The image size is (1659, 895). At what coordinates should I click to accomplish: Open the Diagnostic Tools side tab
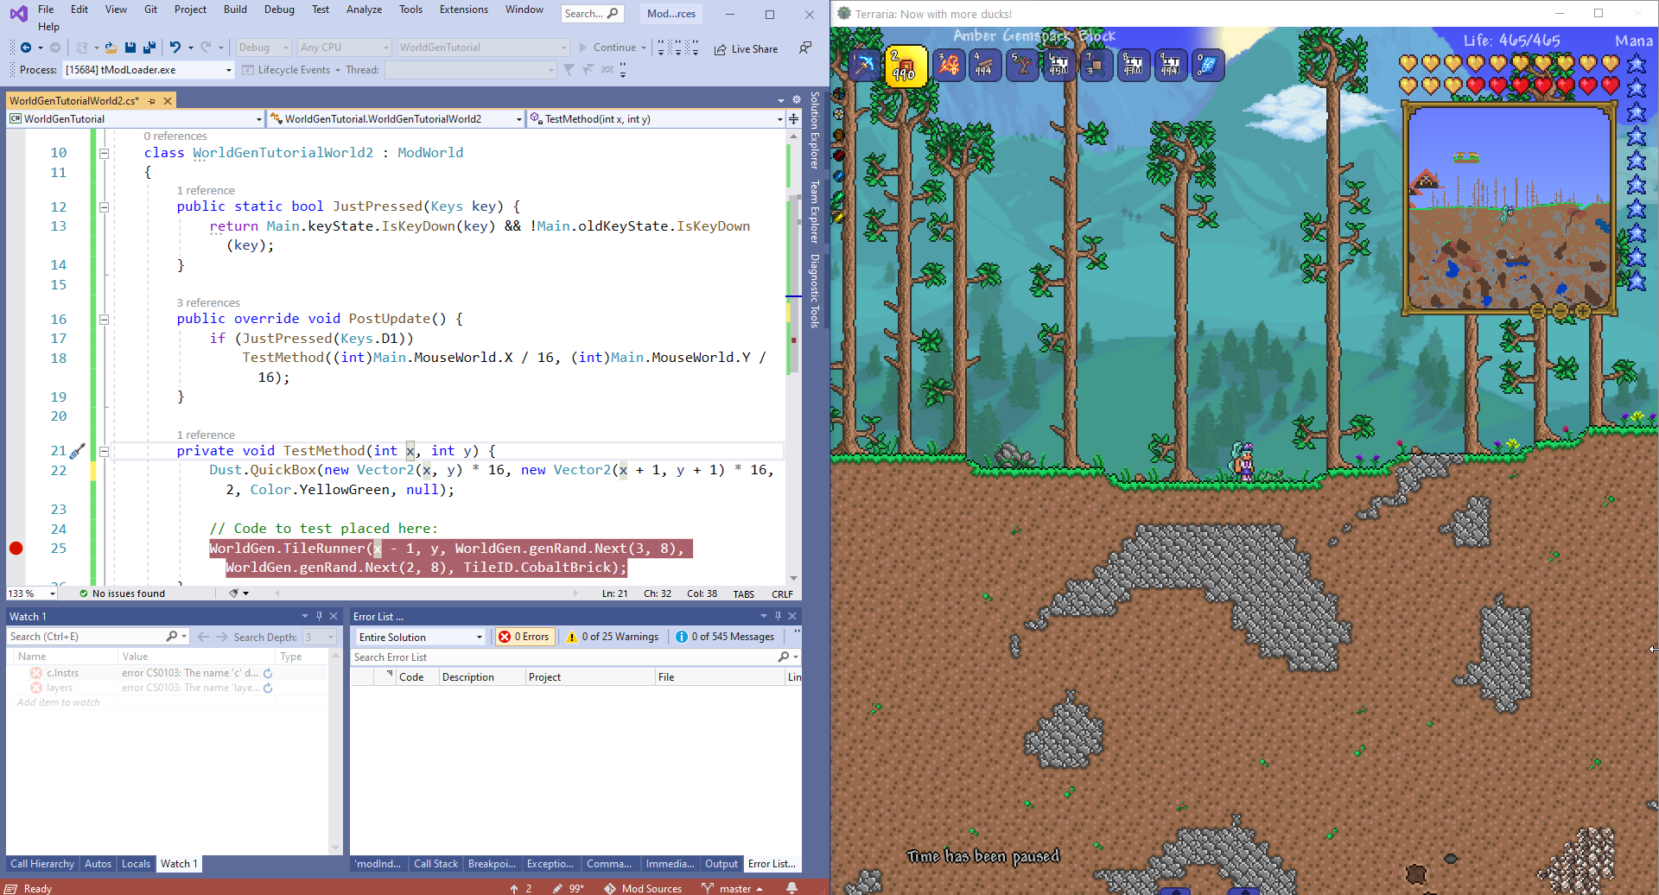[814, 291]
